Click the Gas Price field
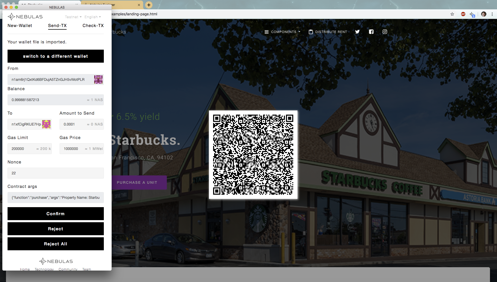This screenshot has height=282, width=497. click(x=82, y=149)
